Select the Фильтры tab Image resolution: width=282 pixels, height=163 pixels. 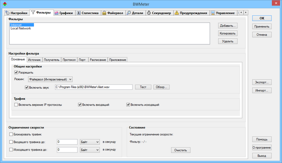pyautogui.click(x=41, y=12)
